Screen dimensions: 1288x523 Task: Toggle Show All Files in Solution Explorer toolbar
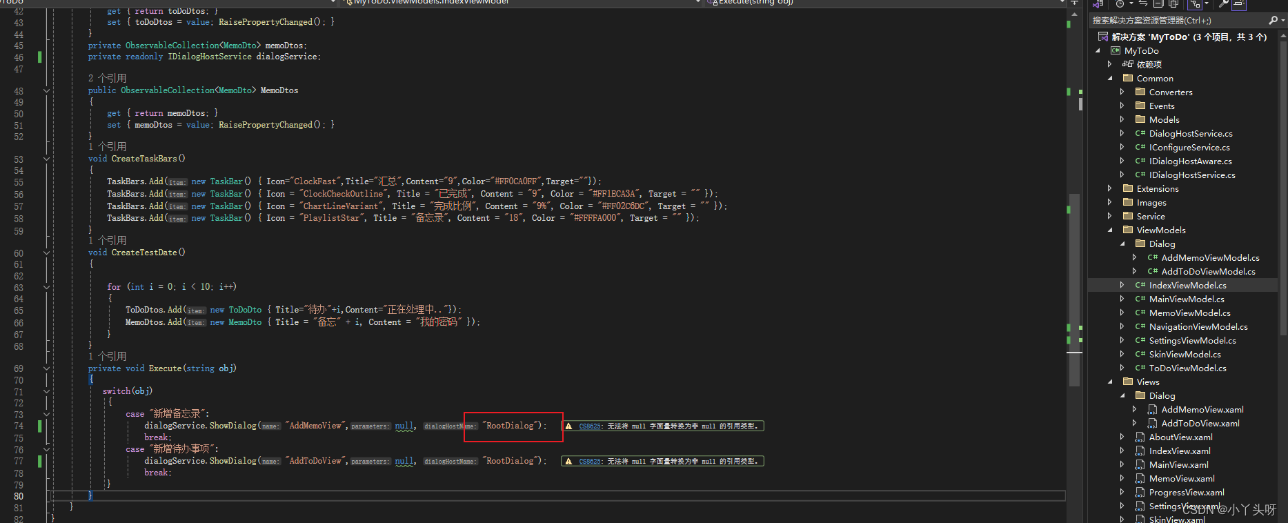pyautogui.click(x=1173, y=3)
